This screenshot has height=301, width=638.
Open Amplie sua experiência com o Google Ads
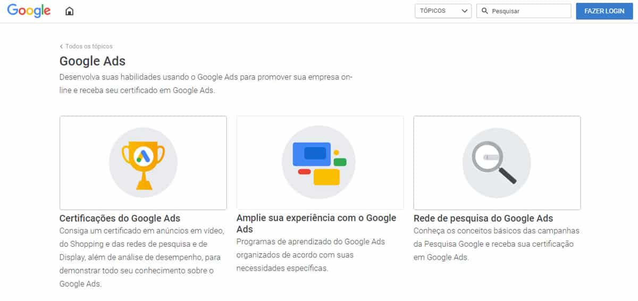(x=316, y=223)
